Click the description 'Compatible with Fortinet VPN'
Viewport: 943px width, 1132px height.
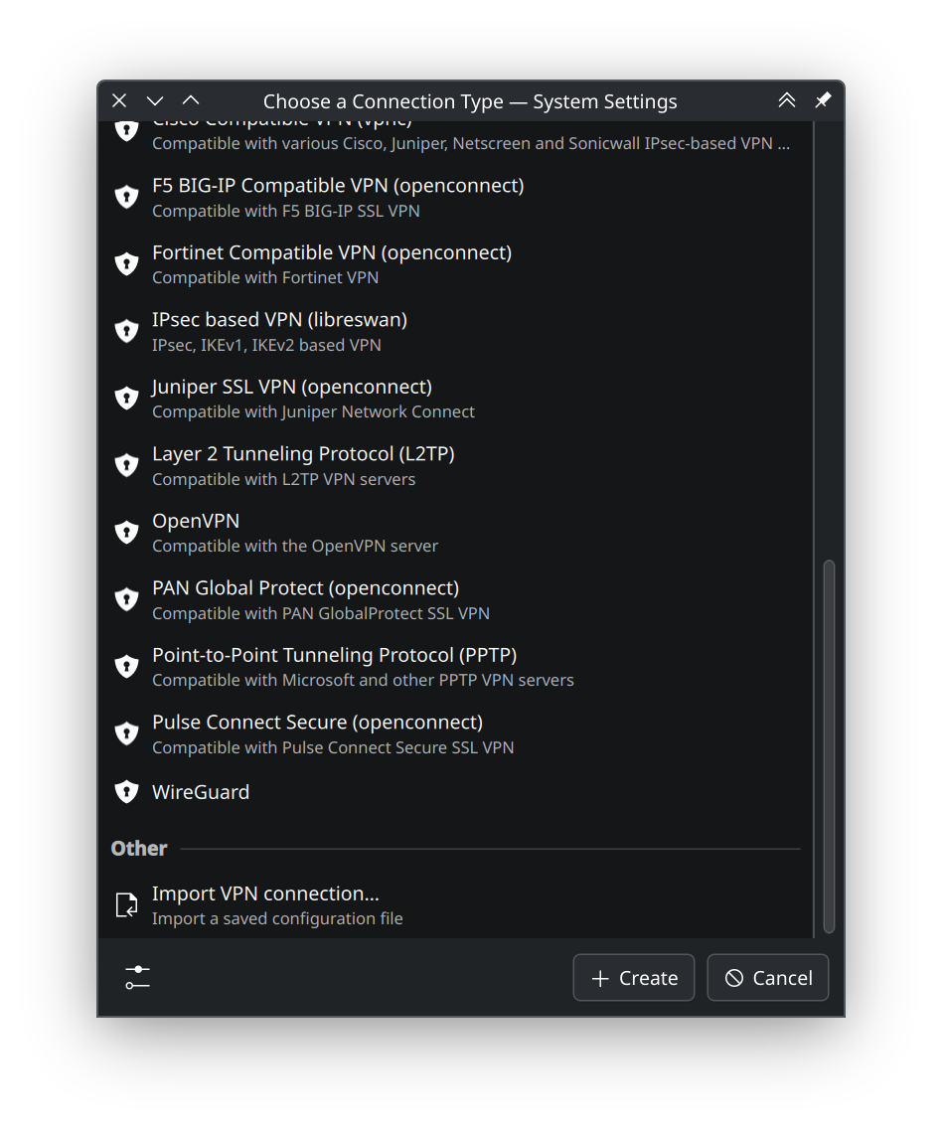[x=265, y=278]
